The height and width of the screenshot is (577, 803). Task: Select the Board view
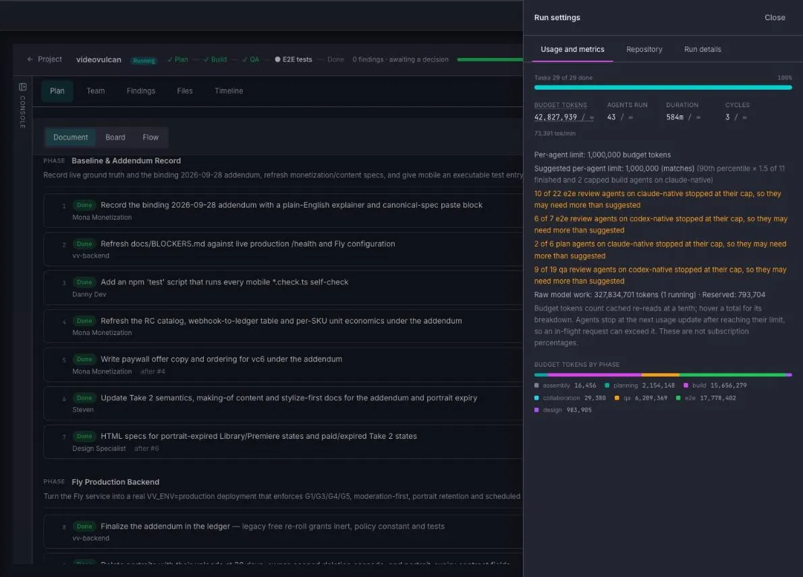coord(115,137)
